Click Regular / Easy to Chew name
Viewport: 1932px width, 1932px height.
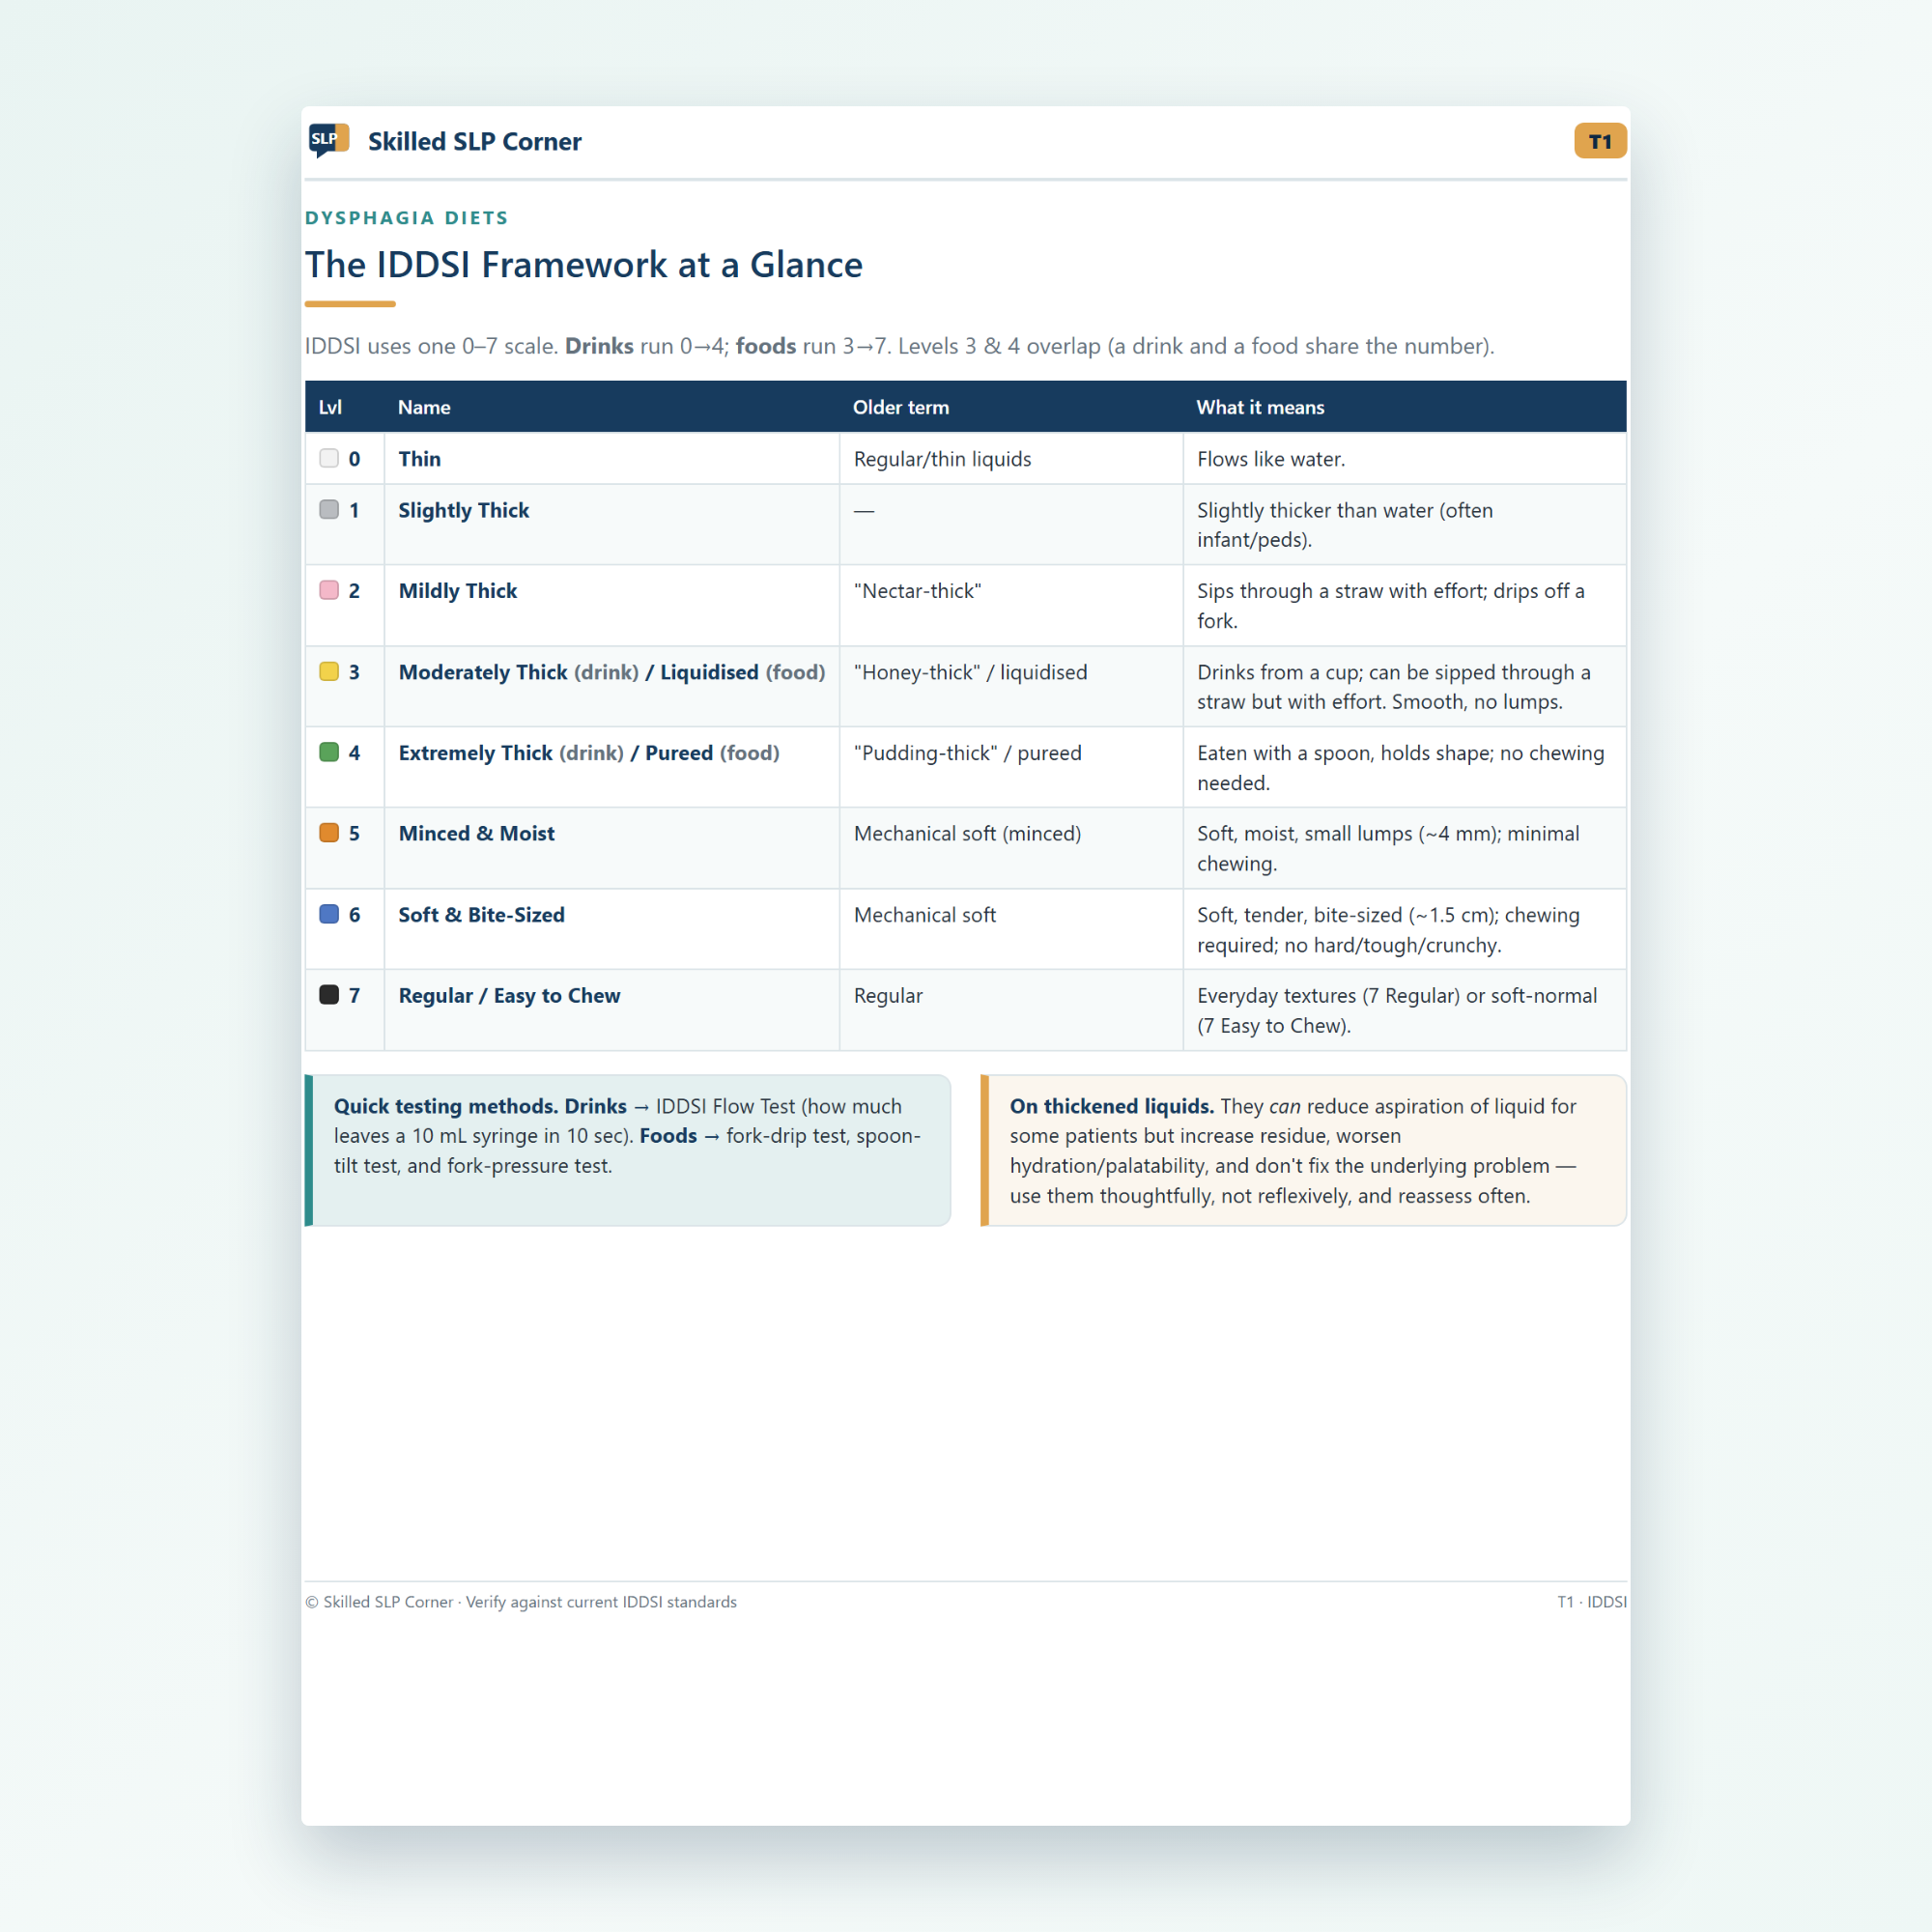510,996
